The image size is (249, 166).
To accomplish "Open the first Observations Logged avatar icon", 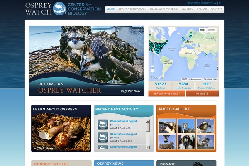I will (x=103, y=124).
